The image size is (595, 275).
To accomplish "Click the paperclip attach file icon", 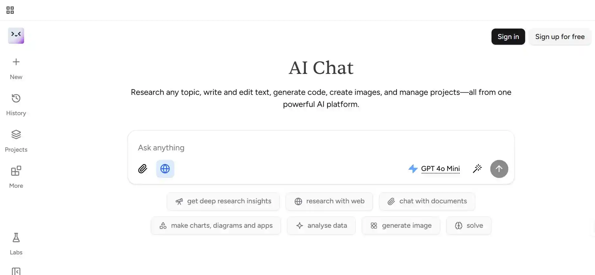I will 143,169.
